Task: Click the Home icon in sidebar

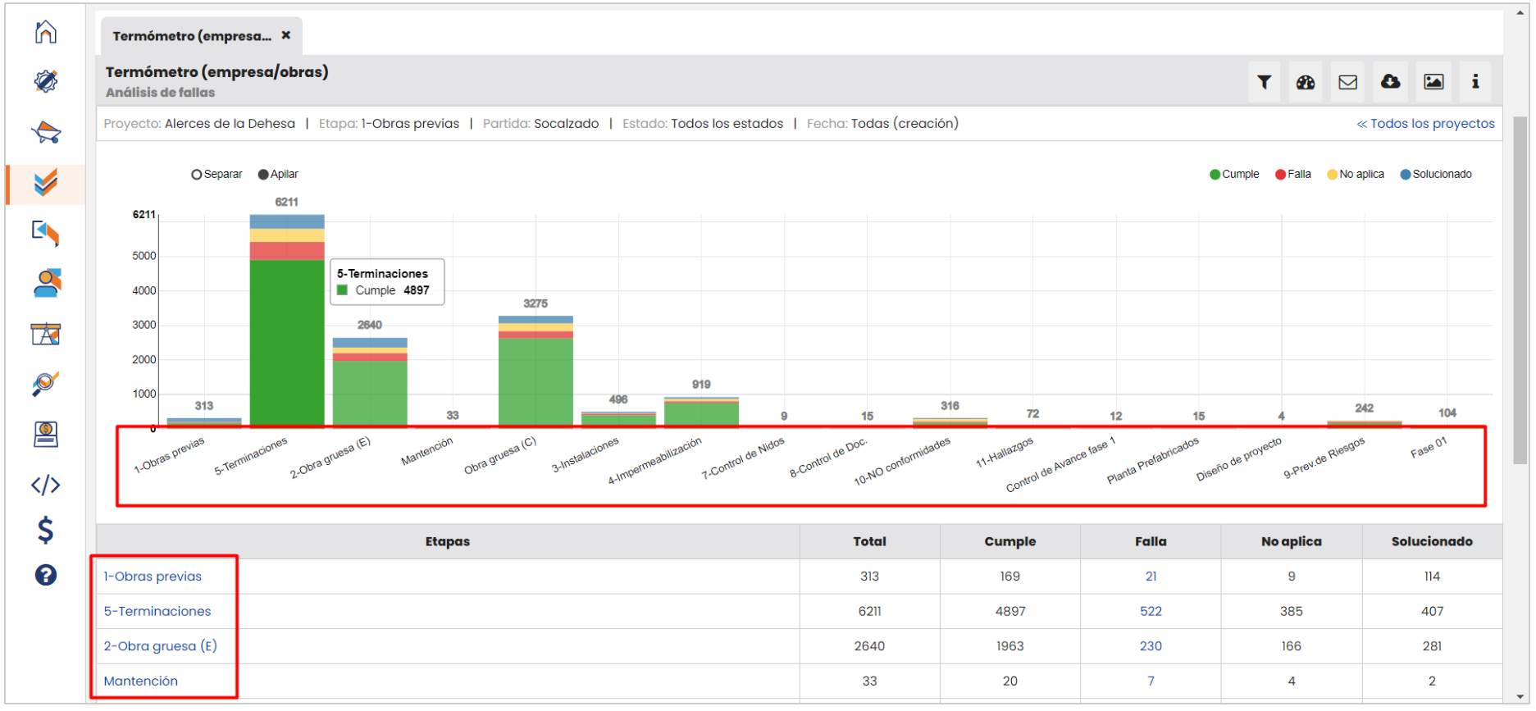Action: pyautogui.click(x=46, y=32)
